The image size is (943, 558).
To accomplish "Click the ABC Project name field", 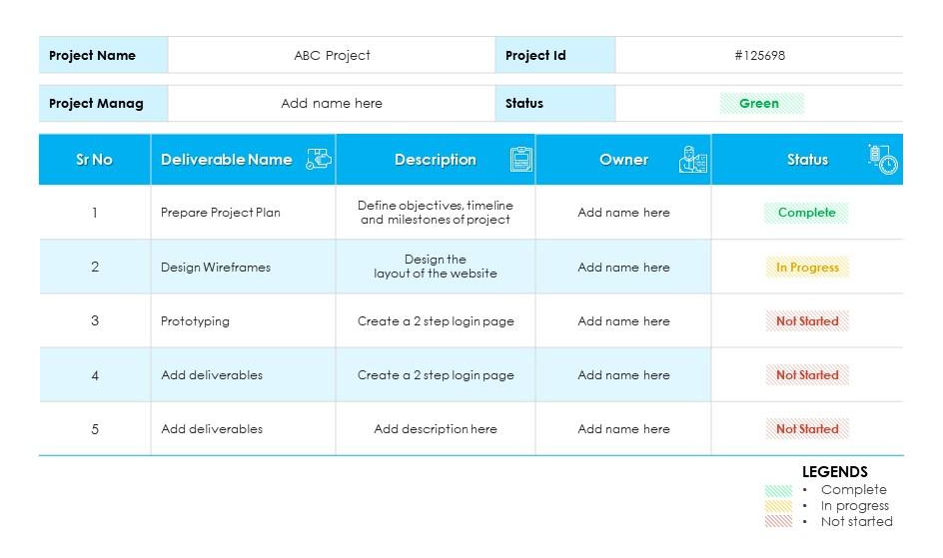I will (332, 56).
